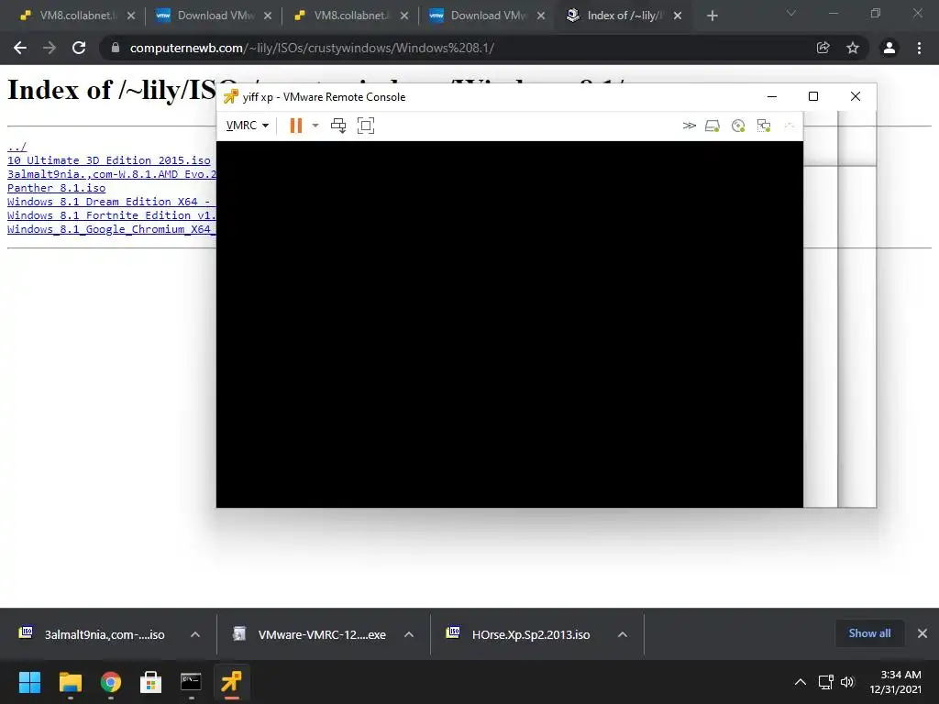
Task: Open Microsoft Store from the taskbar
Action: [151, 682]
